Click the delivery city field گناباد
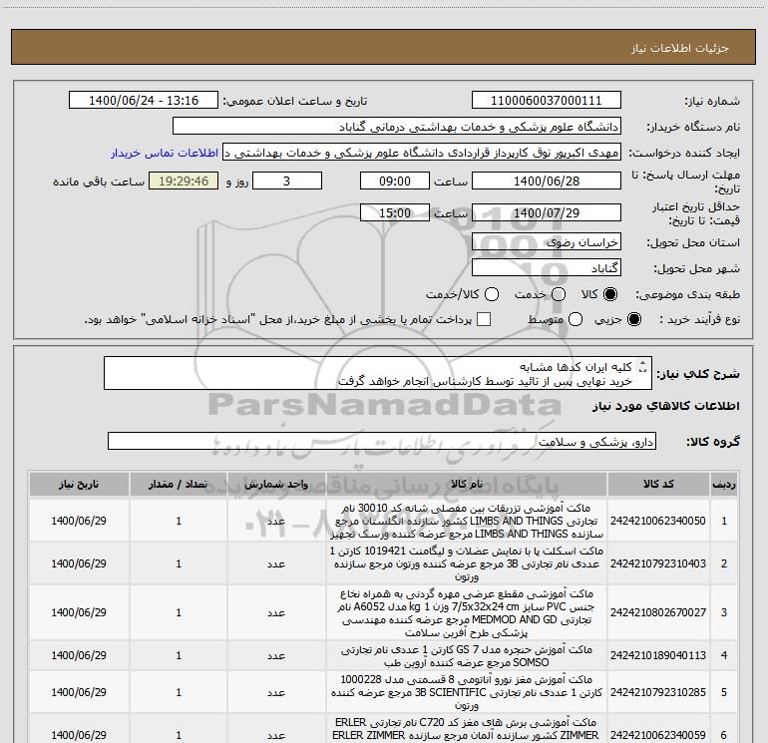 tap(547, 268)
